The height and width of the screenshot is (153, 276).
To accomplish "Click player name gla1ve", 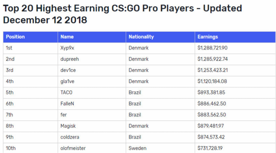I will tap(68, 82).
